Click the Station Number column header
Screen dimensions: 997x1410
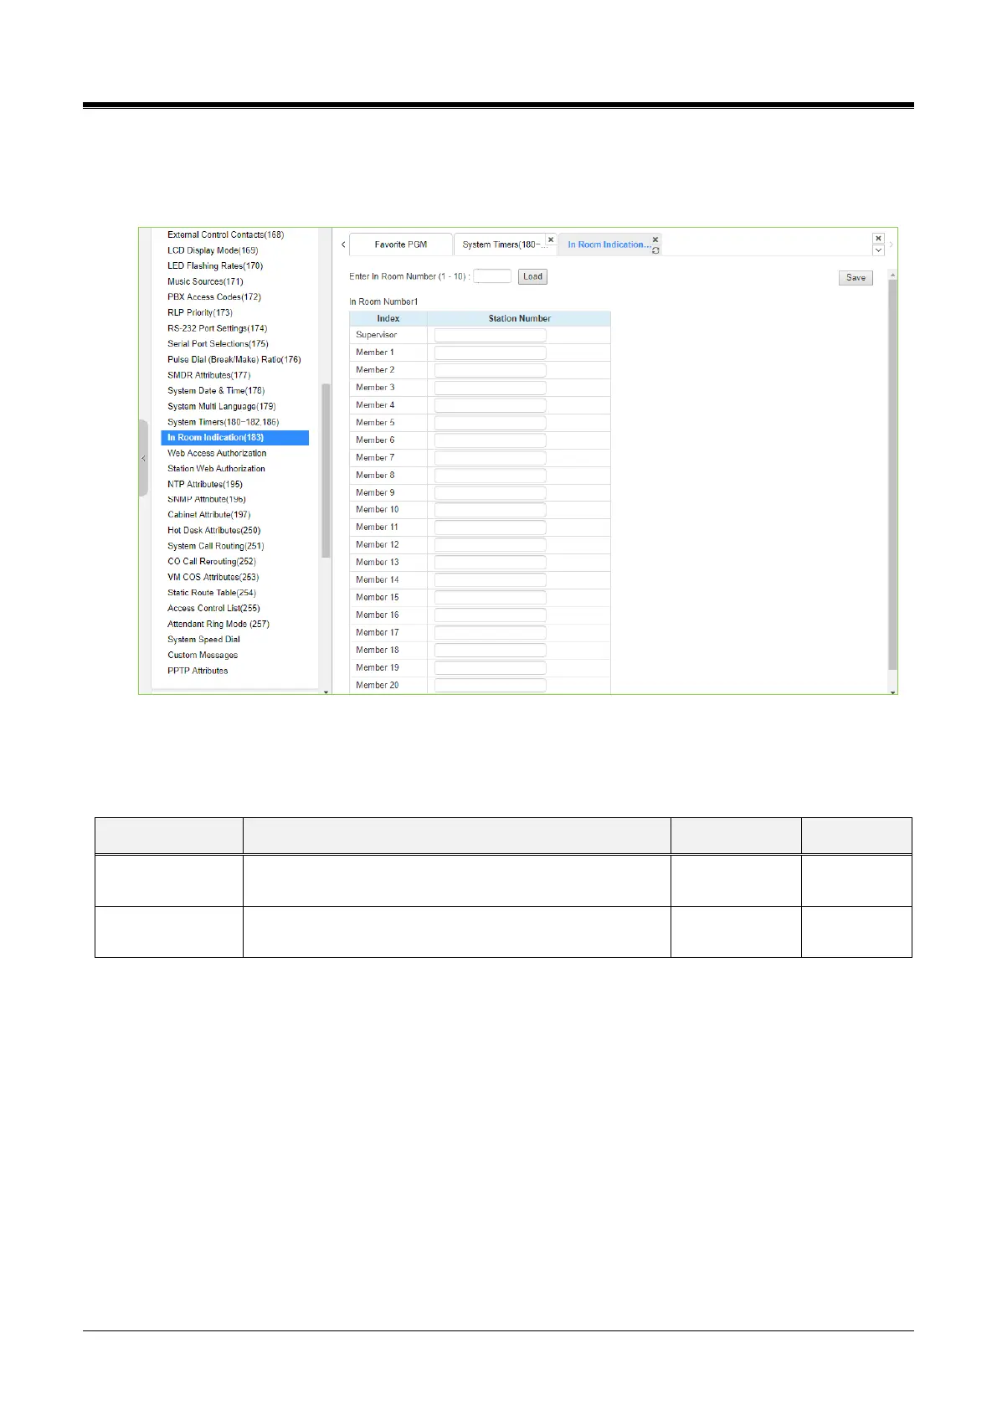tap(519, 318)
